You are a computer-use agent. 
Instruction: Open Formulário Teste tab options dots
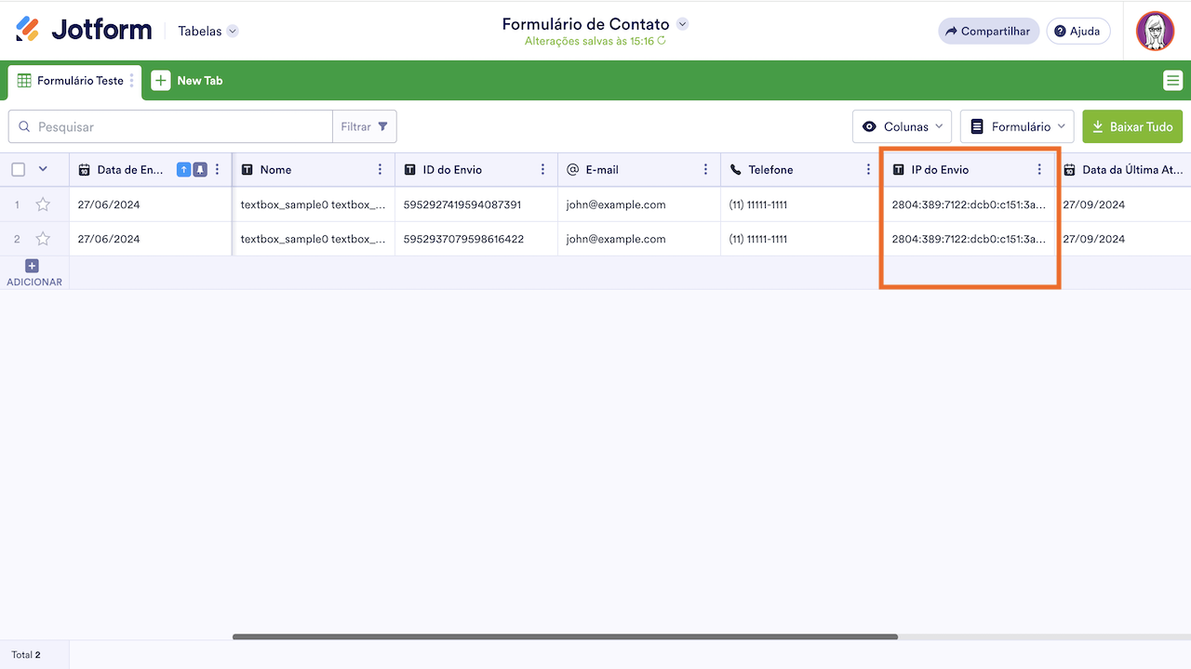coord(132,81)
